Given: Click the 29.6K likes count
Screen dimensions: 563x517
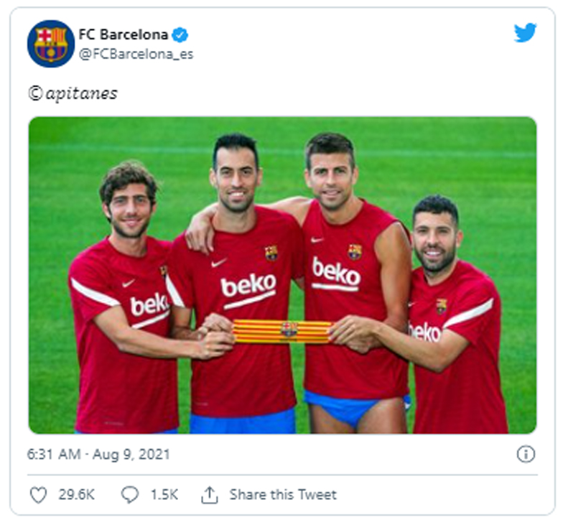Looking at the screenshot, I should [76, 495].
